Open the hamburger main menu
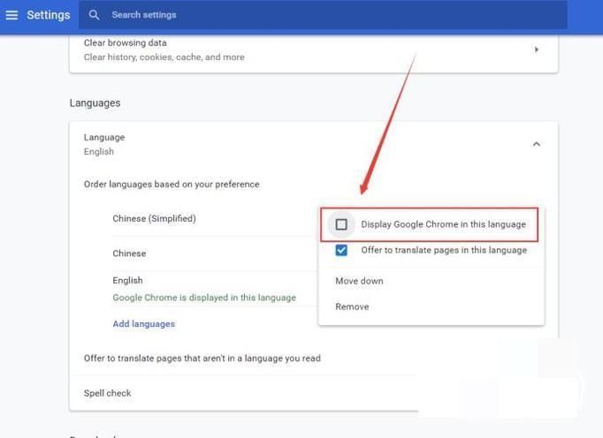Viewport: 603px width, 438px height. click(11, 15)
